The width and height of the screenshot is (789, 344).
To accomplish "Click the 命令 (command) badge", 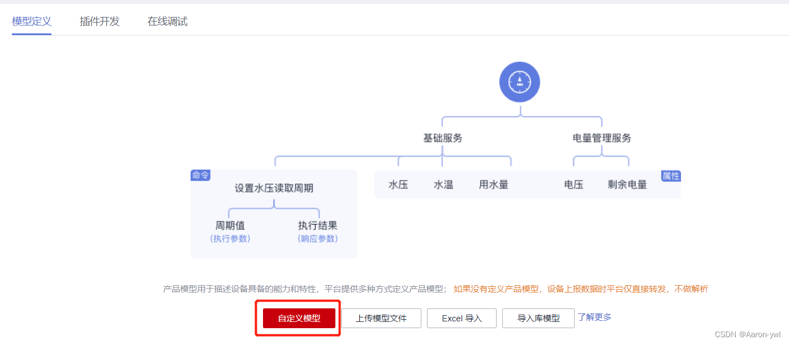I will point(201,175).
